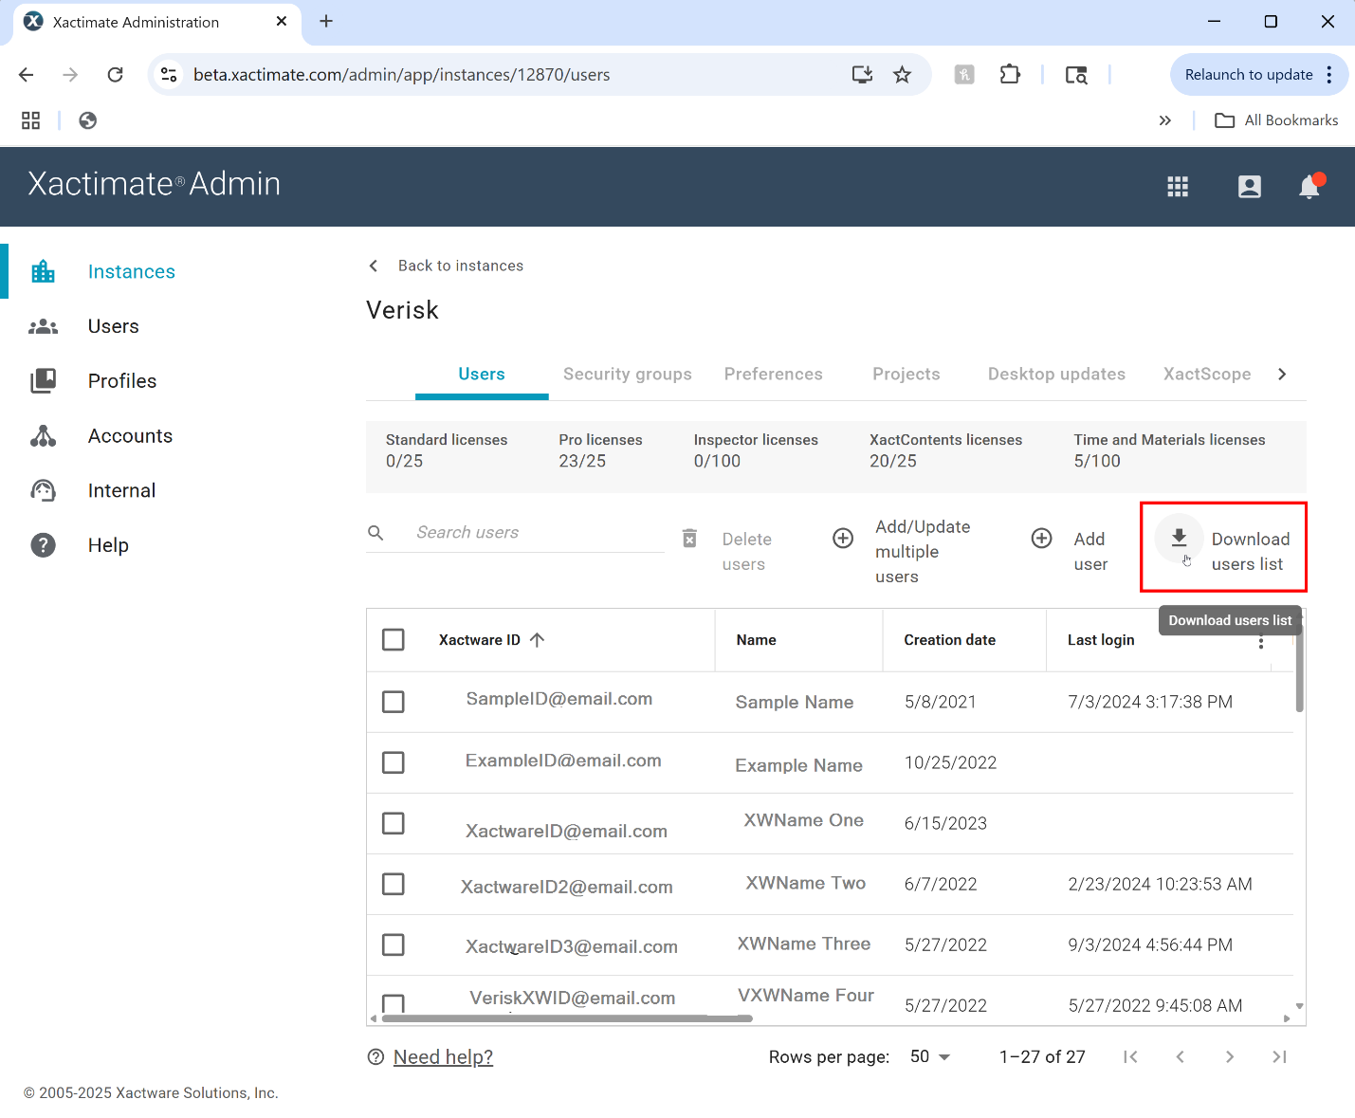The width and height of the screenshot is (1355, 1118).
Task: Go to the last page of users
Action: click(1279, 1056)
